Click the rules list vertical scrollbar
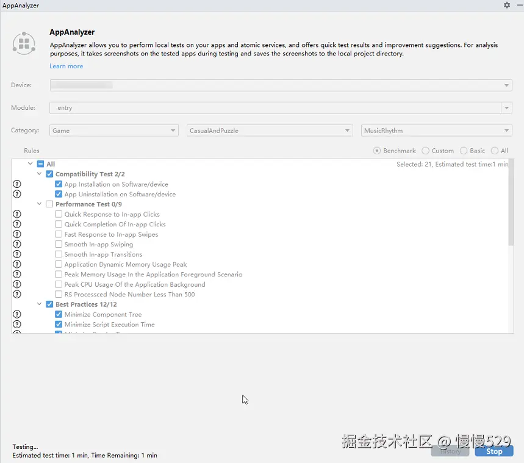The height and width of the screenshot is (463, 524). [x=511, y=203]
